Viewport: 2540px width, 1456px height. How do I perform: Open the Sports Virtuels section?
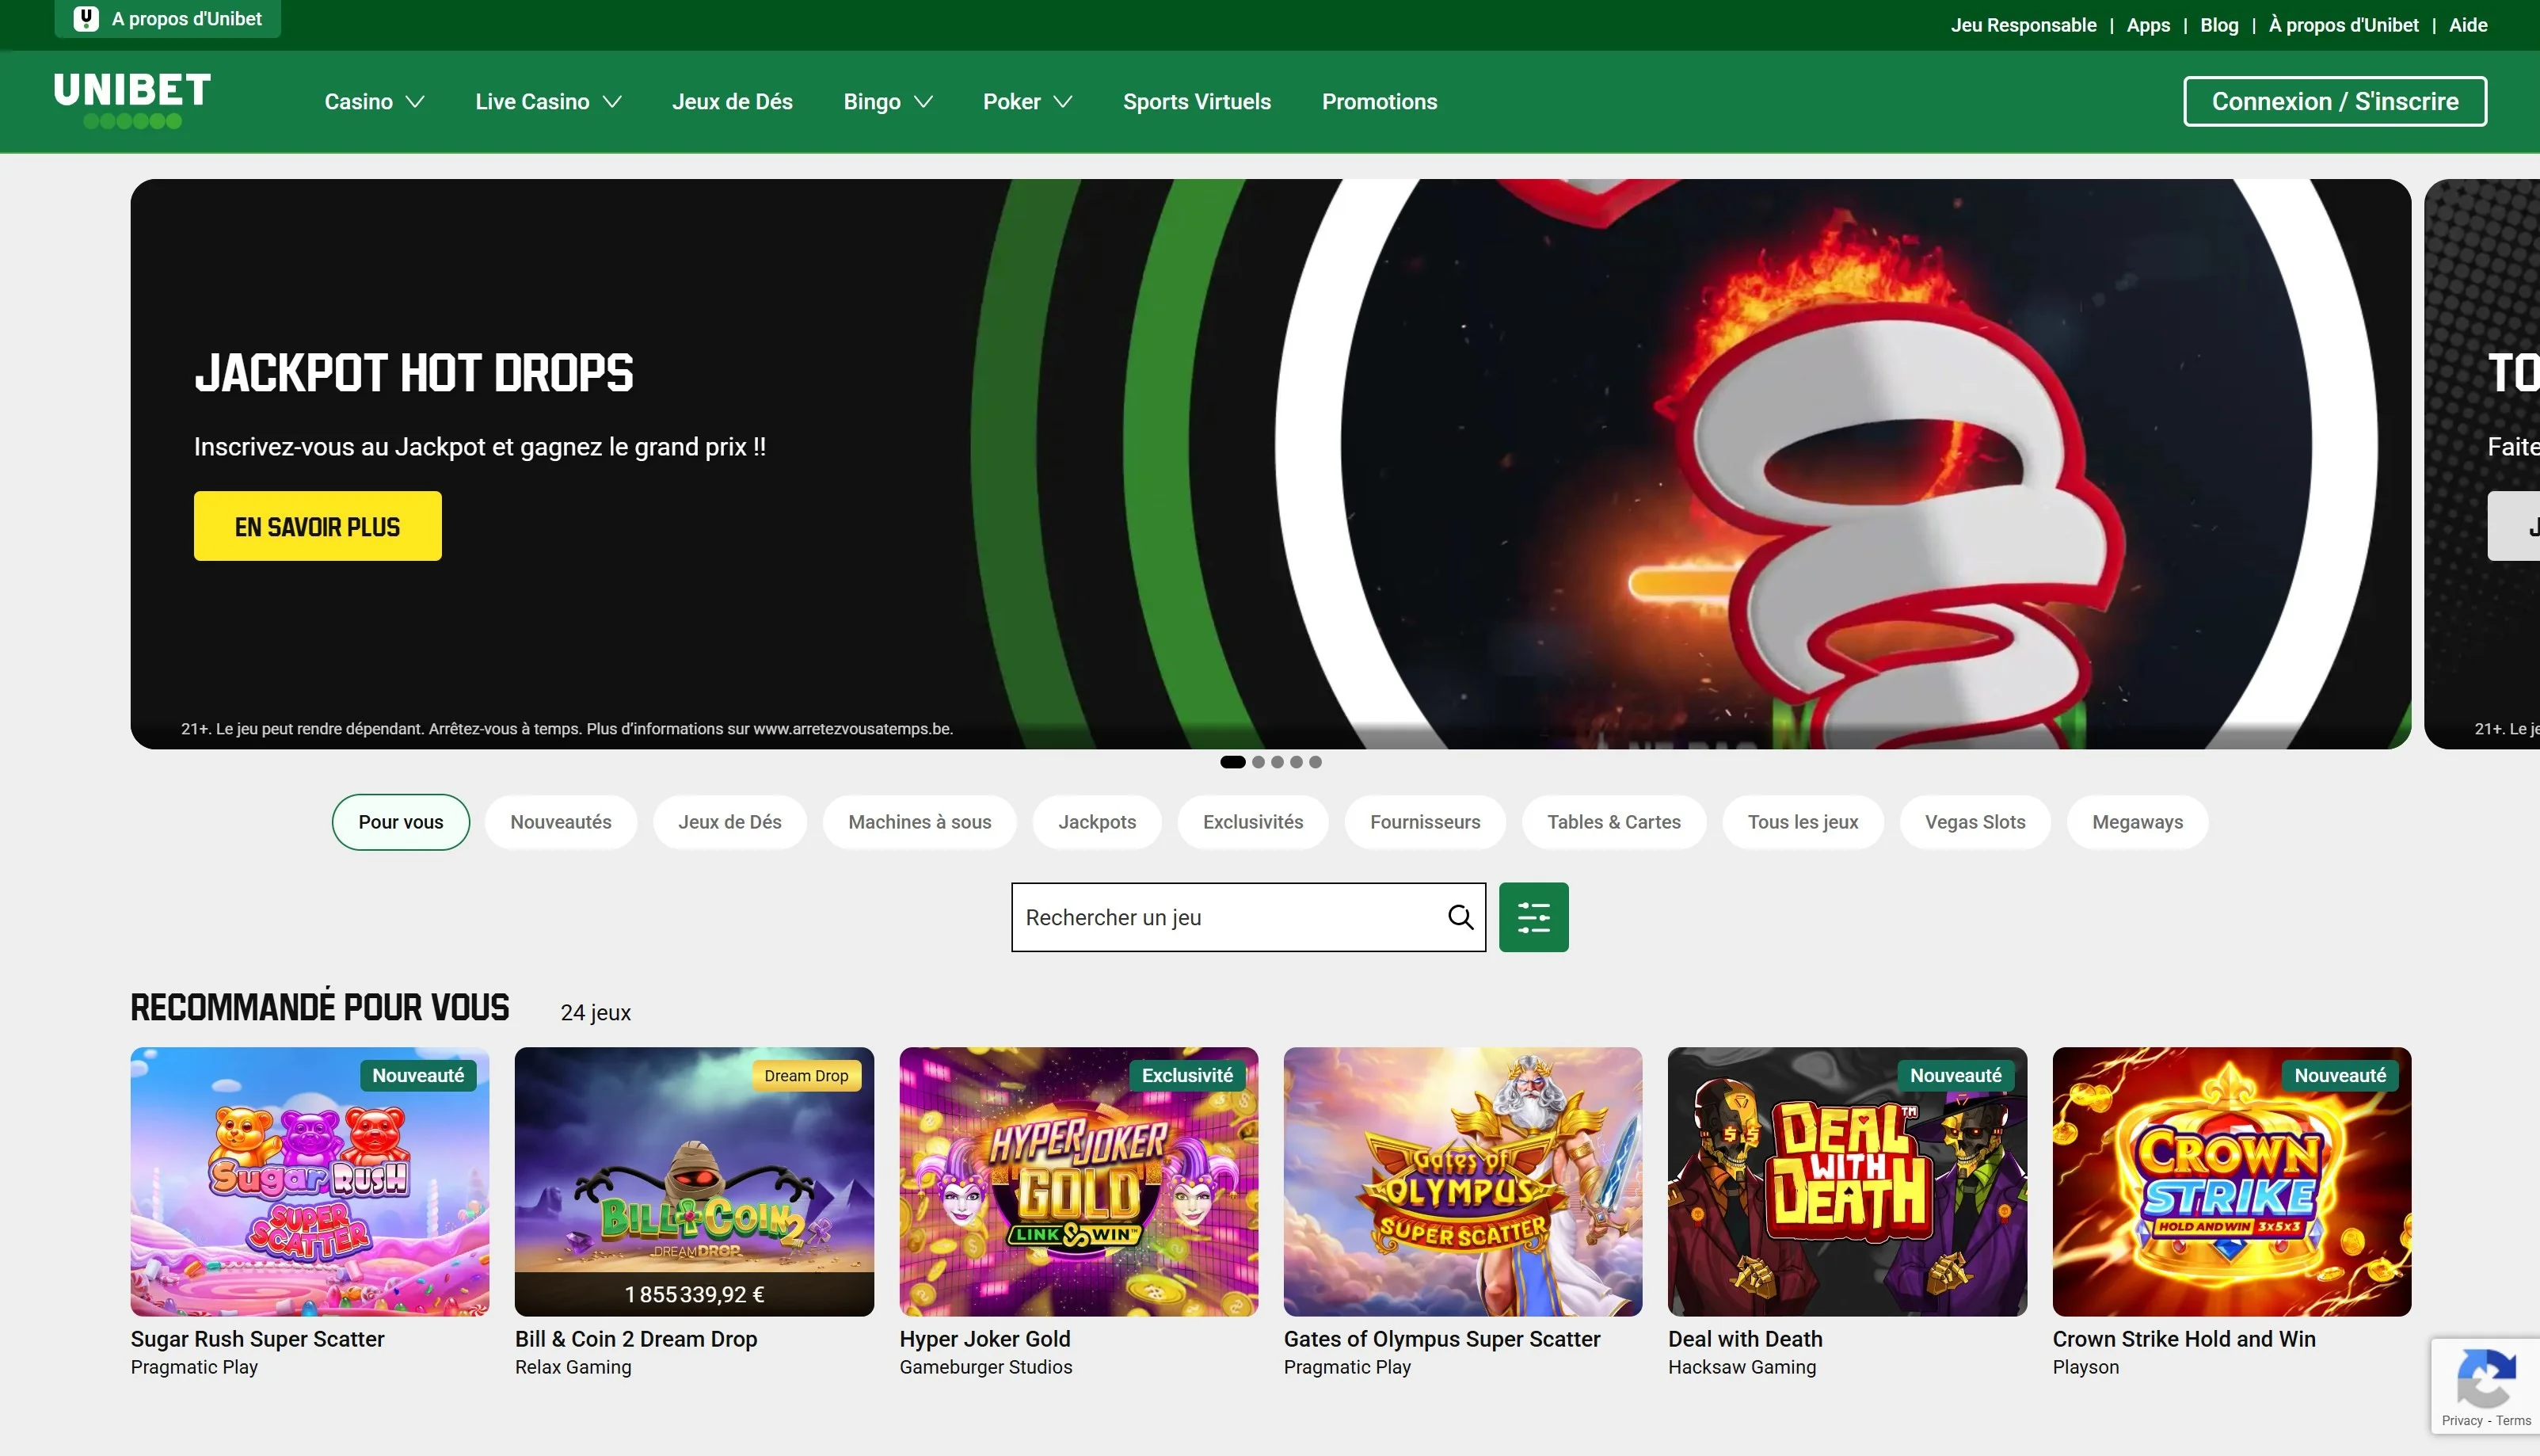(x=1197, y=101)
